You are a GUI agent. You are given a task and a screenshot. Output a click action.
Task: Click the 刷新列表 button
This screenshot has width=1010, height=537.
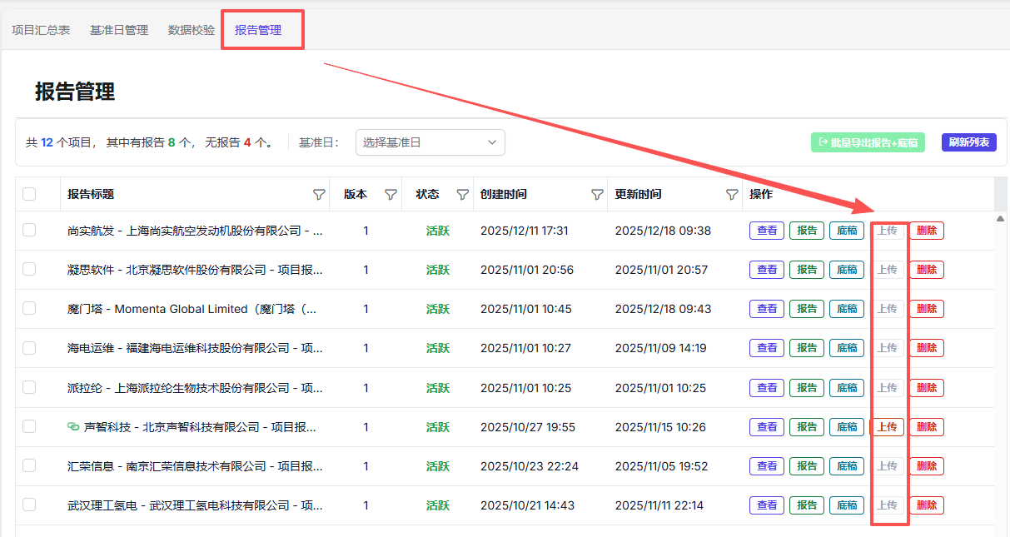pos(969,142)
